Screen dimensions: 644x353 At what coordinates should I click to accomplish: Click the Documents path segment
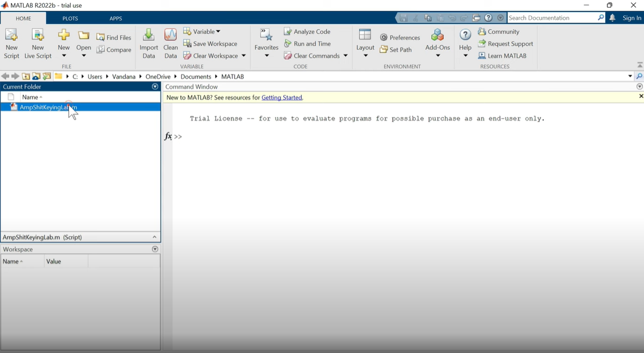pyautogui.click(x=195, y=76)
